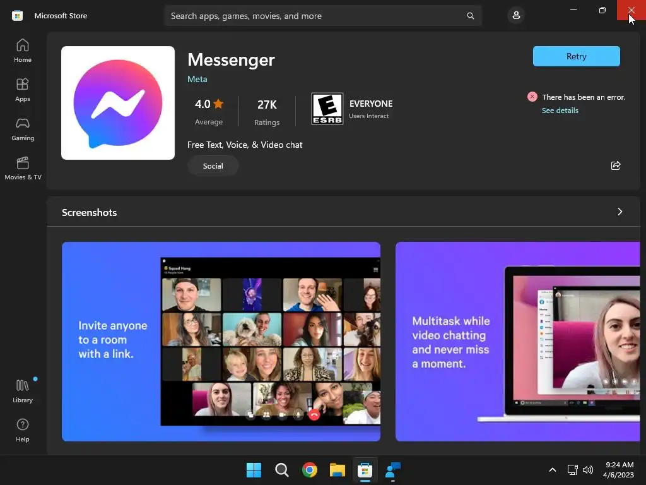646x485 pixels.
Task: Show hidden system tray icons chevron
Action: pos(553,470)
